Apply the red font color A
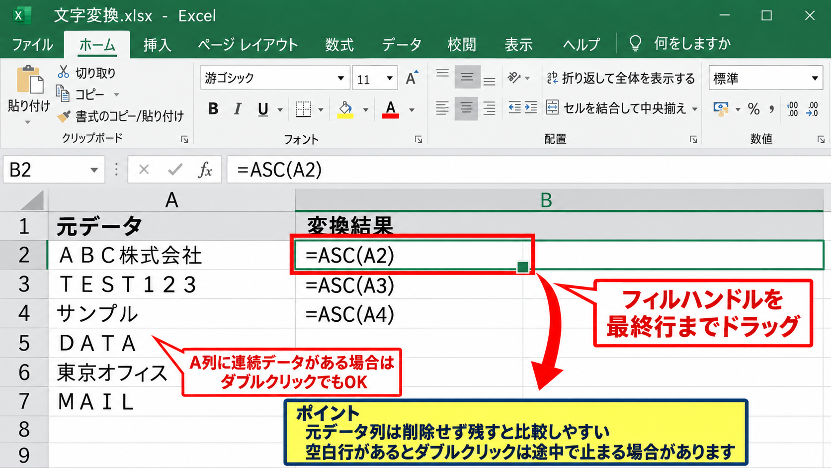 point(391,109)
